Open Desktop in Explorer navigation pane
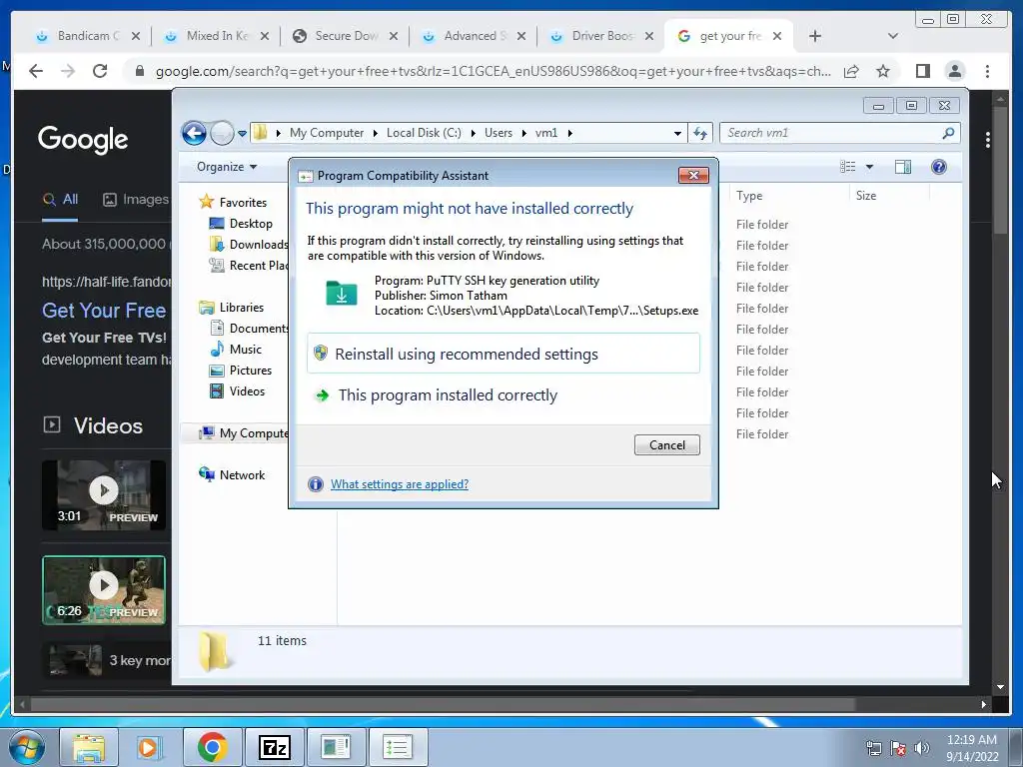The image size is (1023, 767). [241, 223]
